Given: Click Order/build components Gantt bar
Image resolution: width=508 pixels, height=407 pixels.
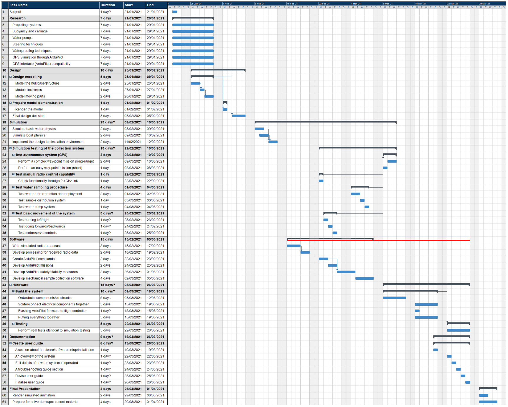Looking at the screenshot, I should pyautogui.click(x=394, y=298).
